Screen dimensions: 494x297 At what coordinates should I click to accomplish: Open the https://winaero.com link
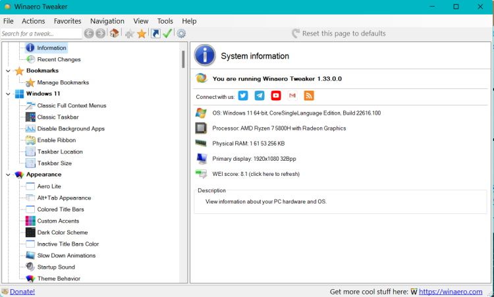pyautogui.click(x=451, y=292)
